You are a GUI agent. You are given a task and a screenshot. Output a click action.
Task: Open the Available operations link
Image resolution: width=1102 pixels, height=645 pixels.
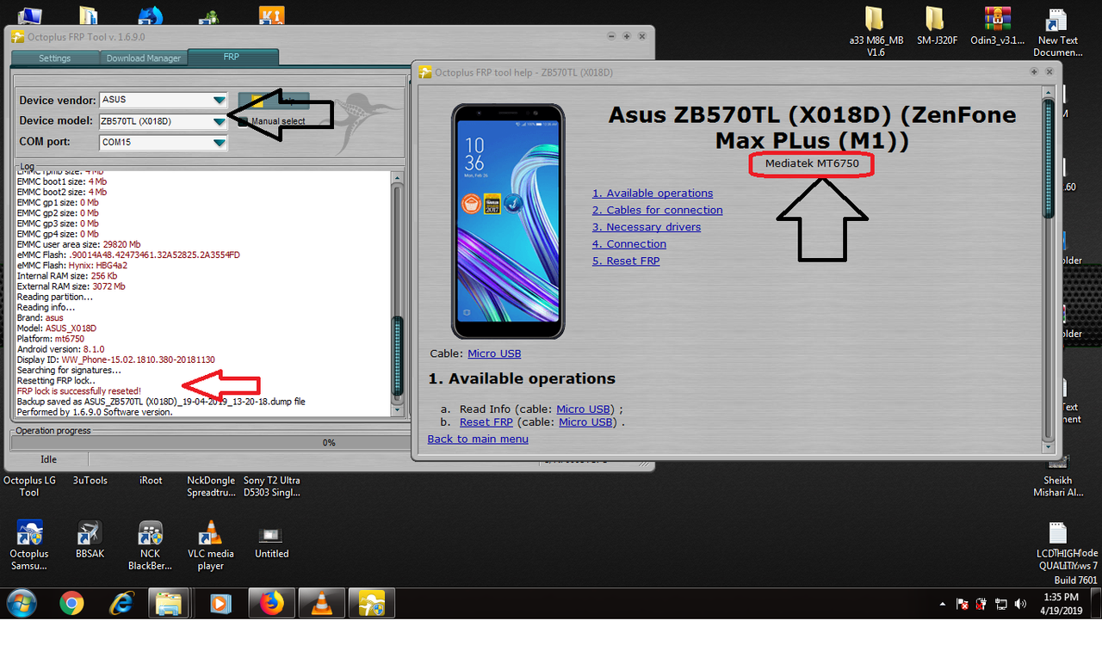pyautogui.click(x=653, y=193)
